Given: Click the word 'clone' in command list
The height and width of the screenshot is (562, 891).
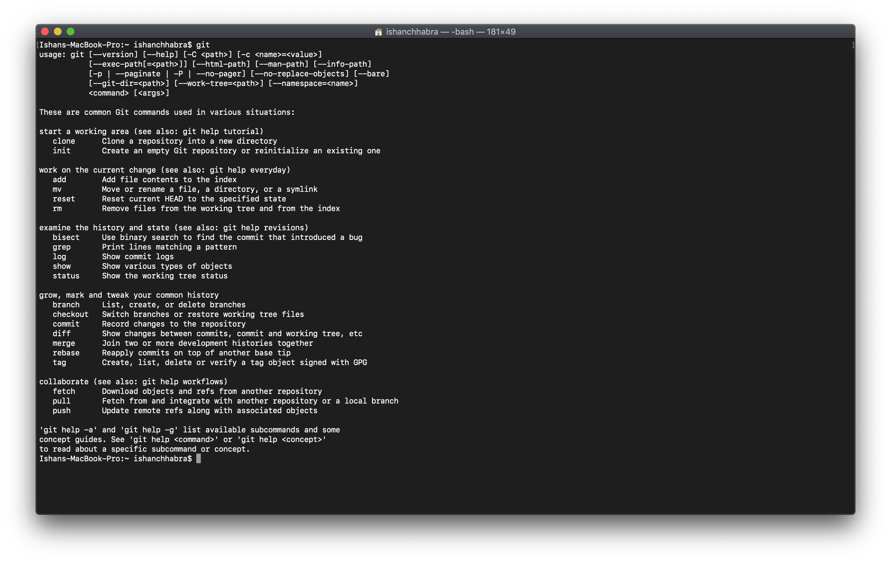Looking at the screenshot, I should coord(64,141).
